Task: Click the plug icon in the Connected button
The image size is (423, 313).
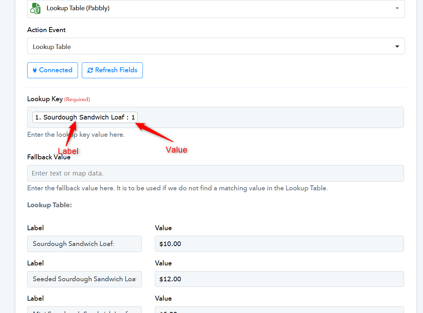Action: 35,70
